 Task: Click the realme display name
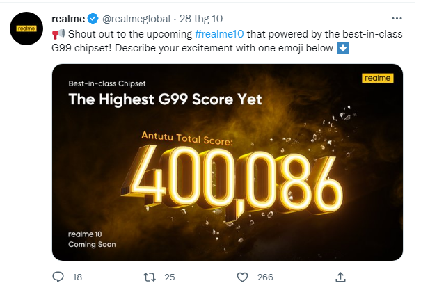pyautogui.click(x=68, y=19)
